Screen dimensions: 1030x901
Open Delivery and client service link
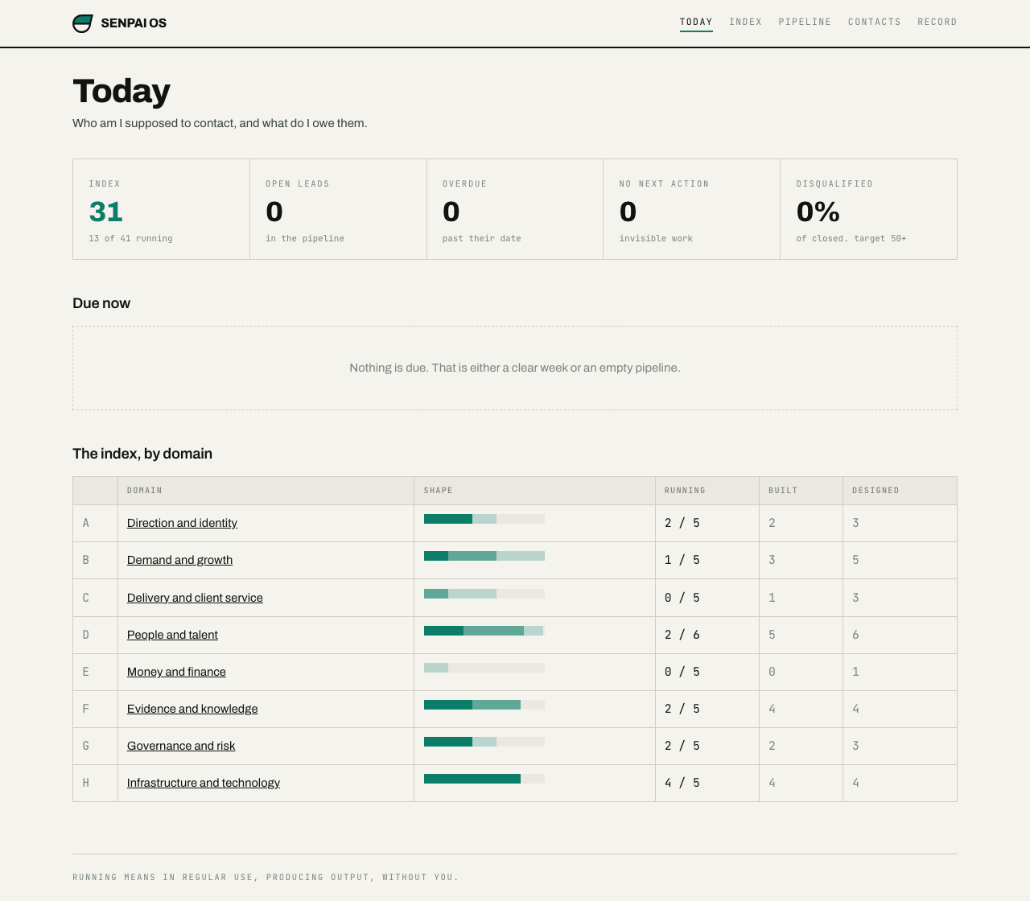click(195, 598)
